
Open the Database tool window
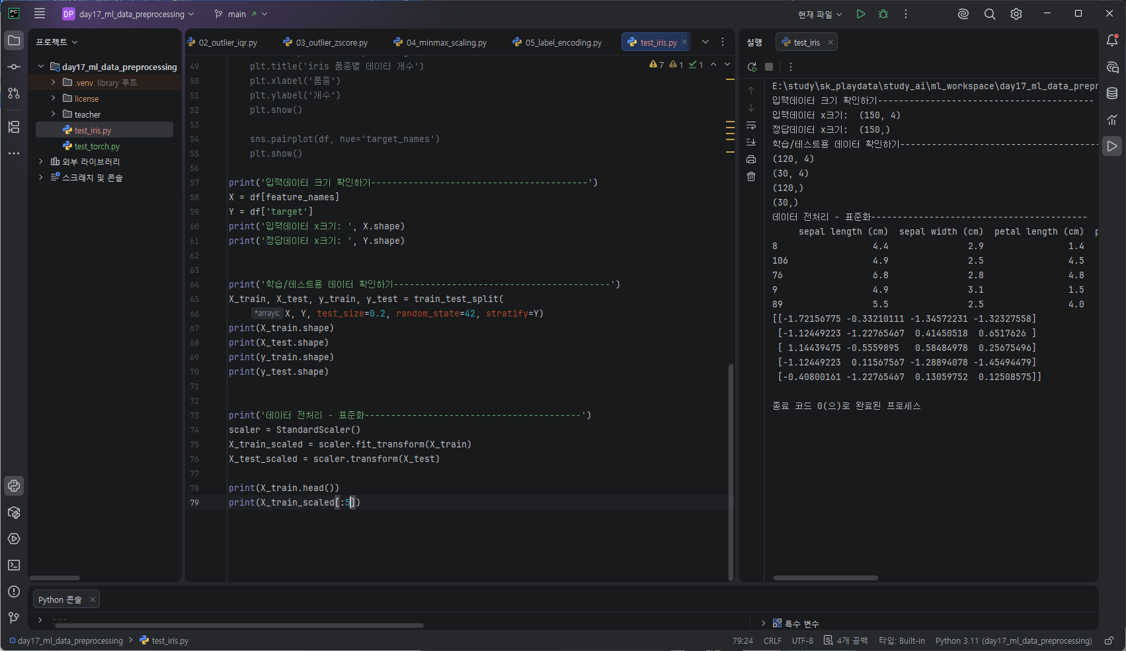(x=1112, y=93)
